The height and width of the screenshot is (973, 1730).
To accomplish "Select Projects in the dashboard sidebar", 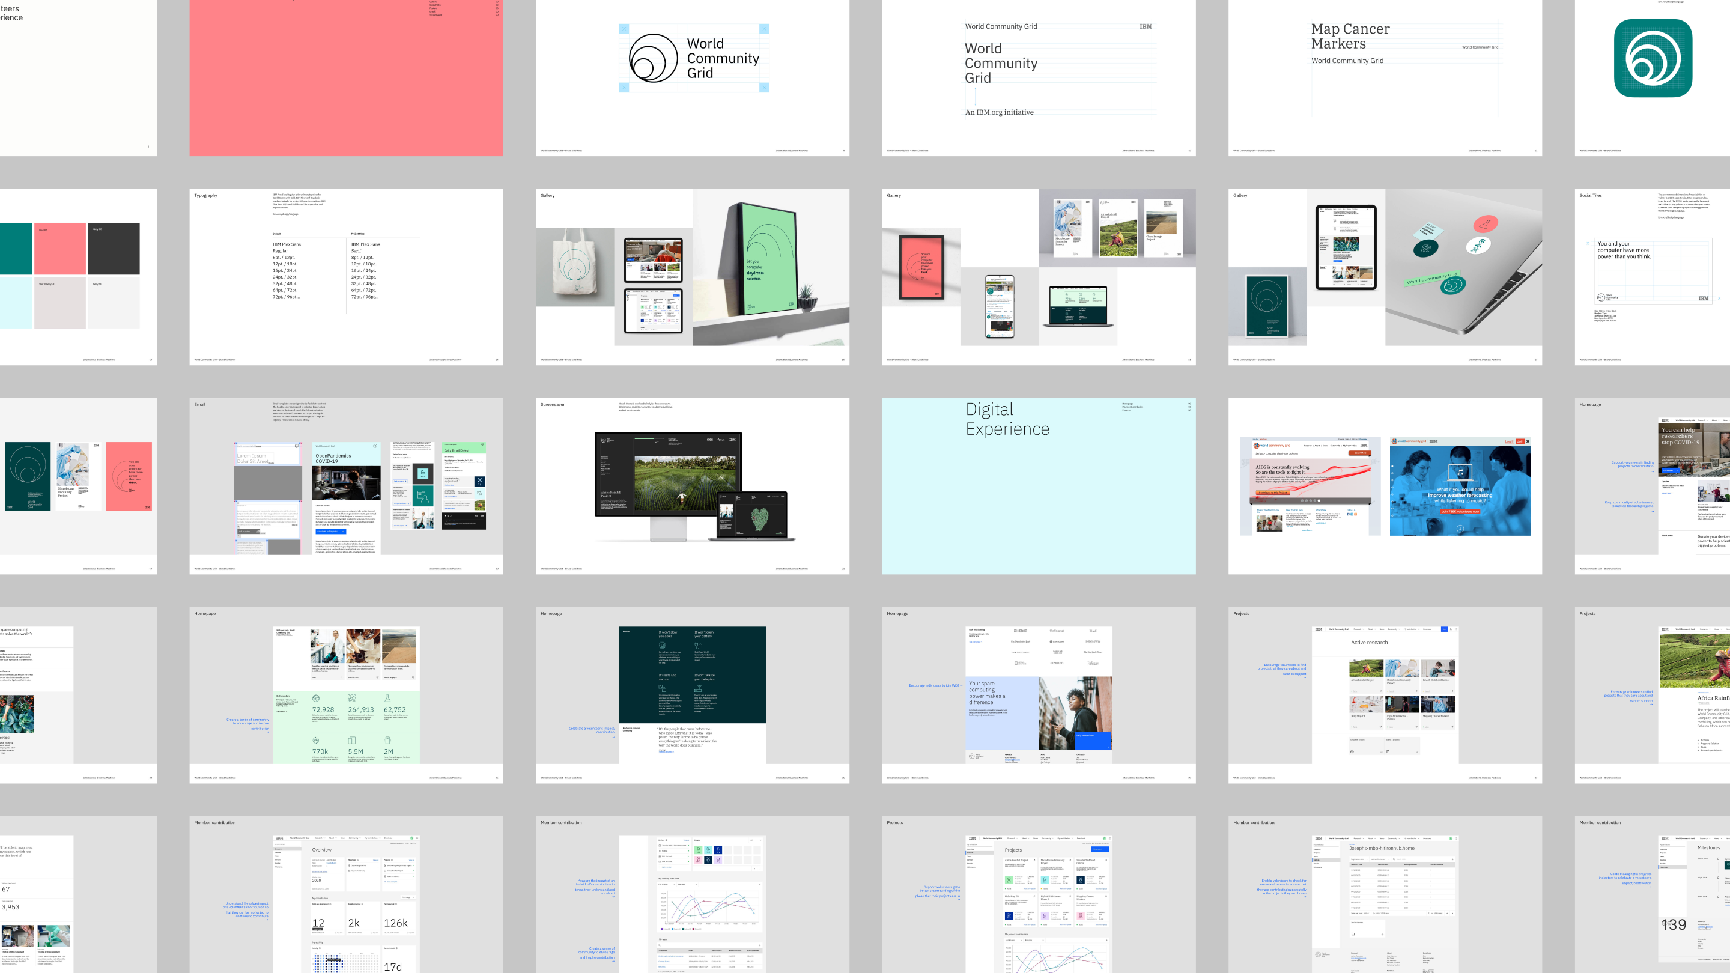I will tap(278, 853).
